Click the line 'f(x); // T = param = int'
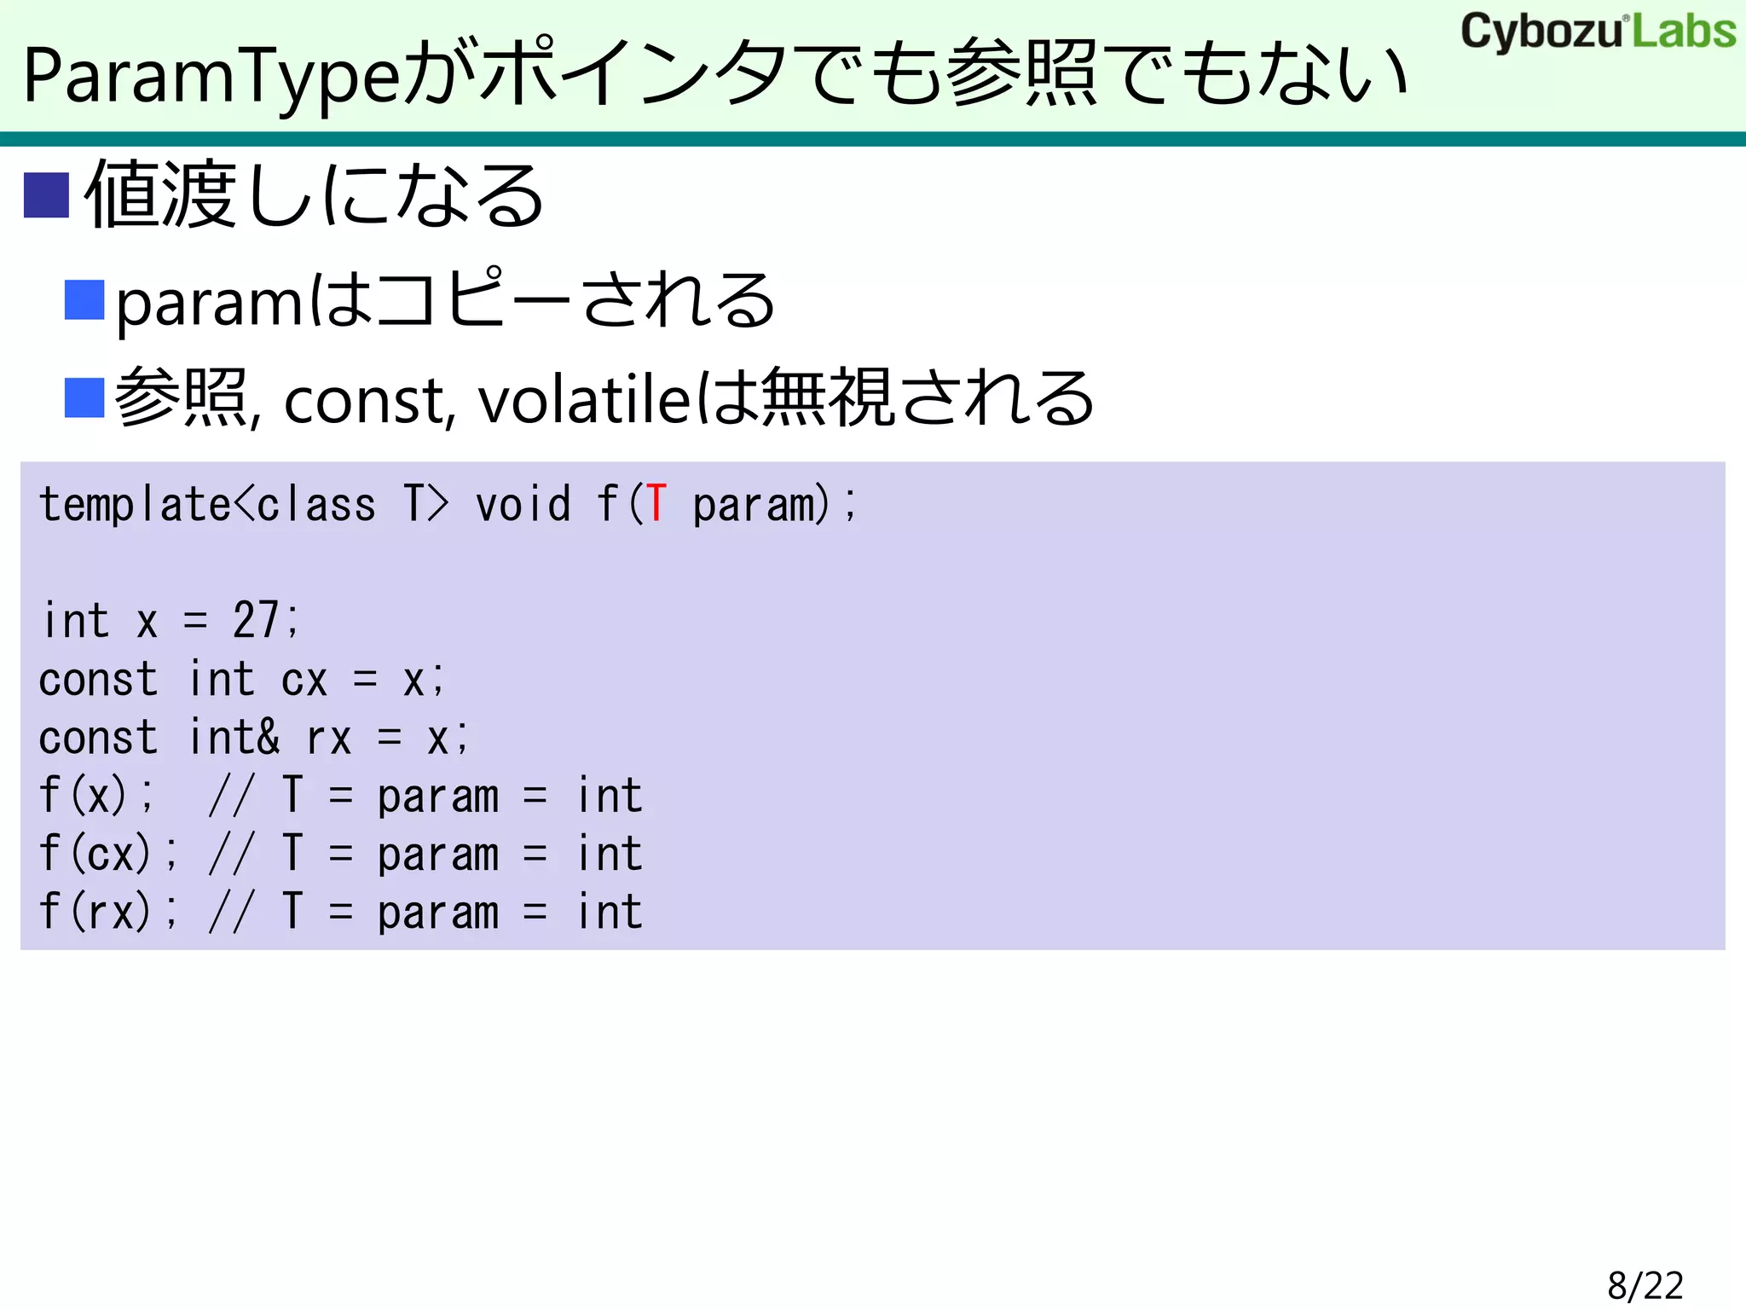Screen dimensions: 1746x1310 pyautogui.click(x=341, y=795)
